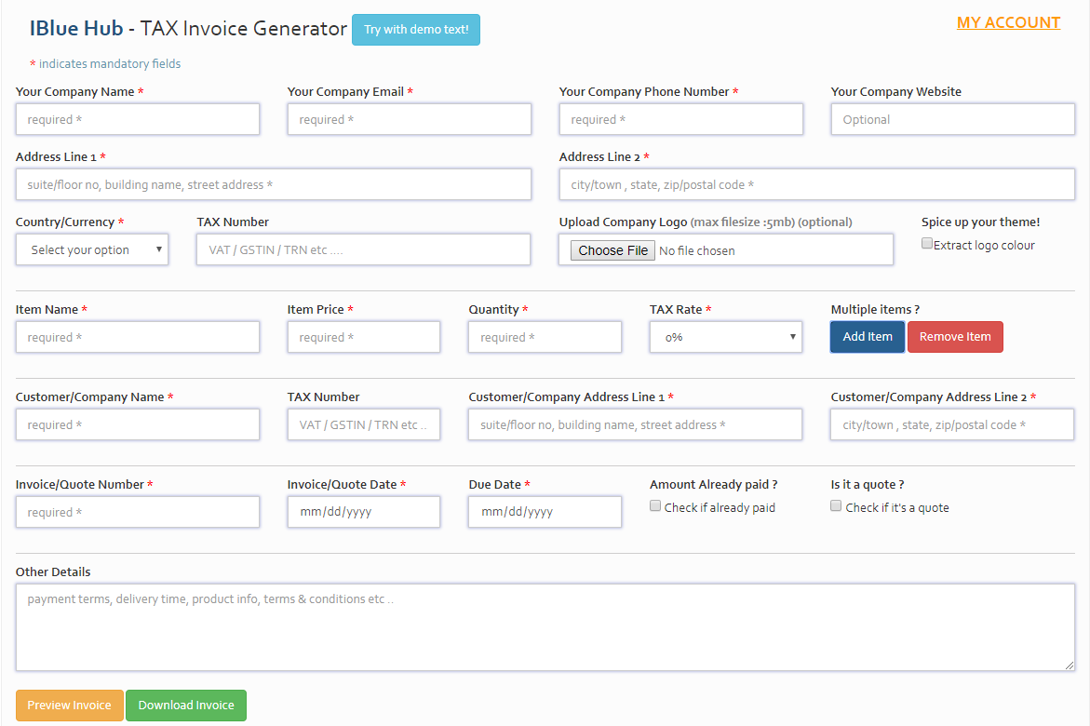Click into the Your Company Email field
The height and width of the screenshot is (726, 1090).
pyautogui.click(x=410, y=119)
